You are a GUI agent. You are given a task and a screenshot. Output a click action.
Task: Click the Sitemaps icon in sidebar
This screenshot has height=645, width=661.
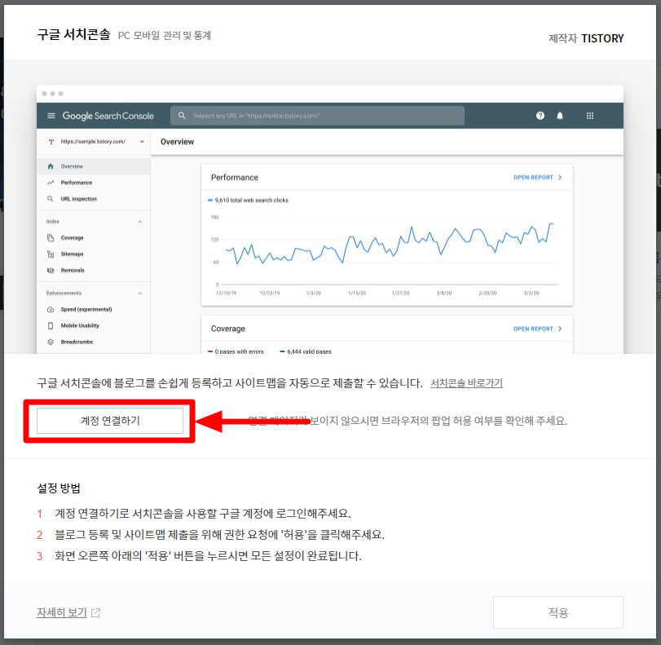(51, 254)
